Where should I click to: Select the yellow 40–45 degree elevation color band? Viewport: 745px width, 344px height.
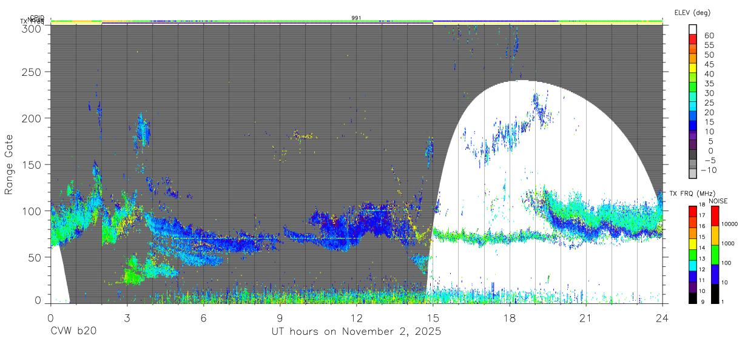pyautogui.click(x=693, y=69)
